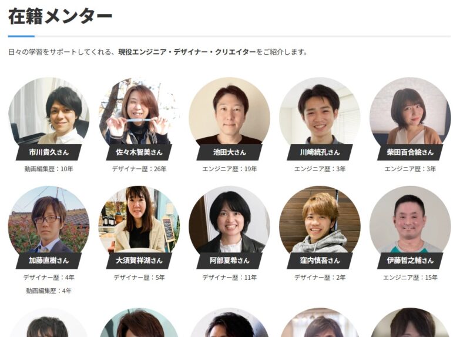470x337 pixels.
Task: Click the 加藤直樹さん name banner
Action: click(x=49, y=261)
